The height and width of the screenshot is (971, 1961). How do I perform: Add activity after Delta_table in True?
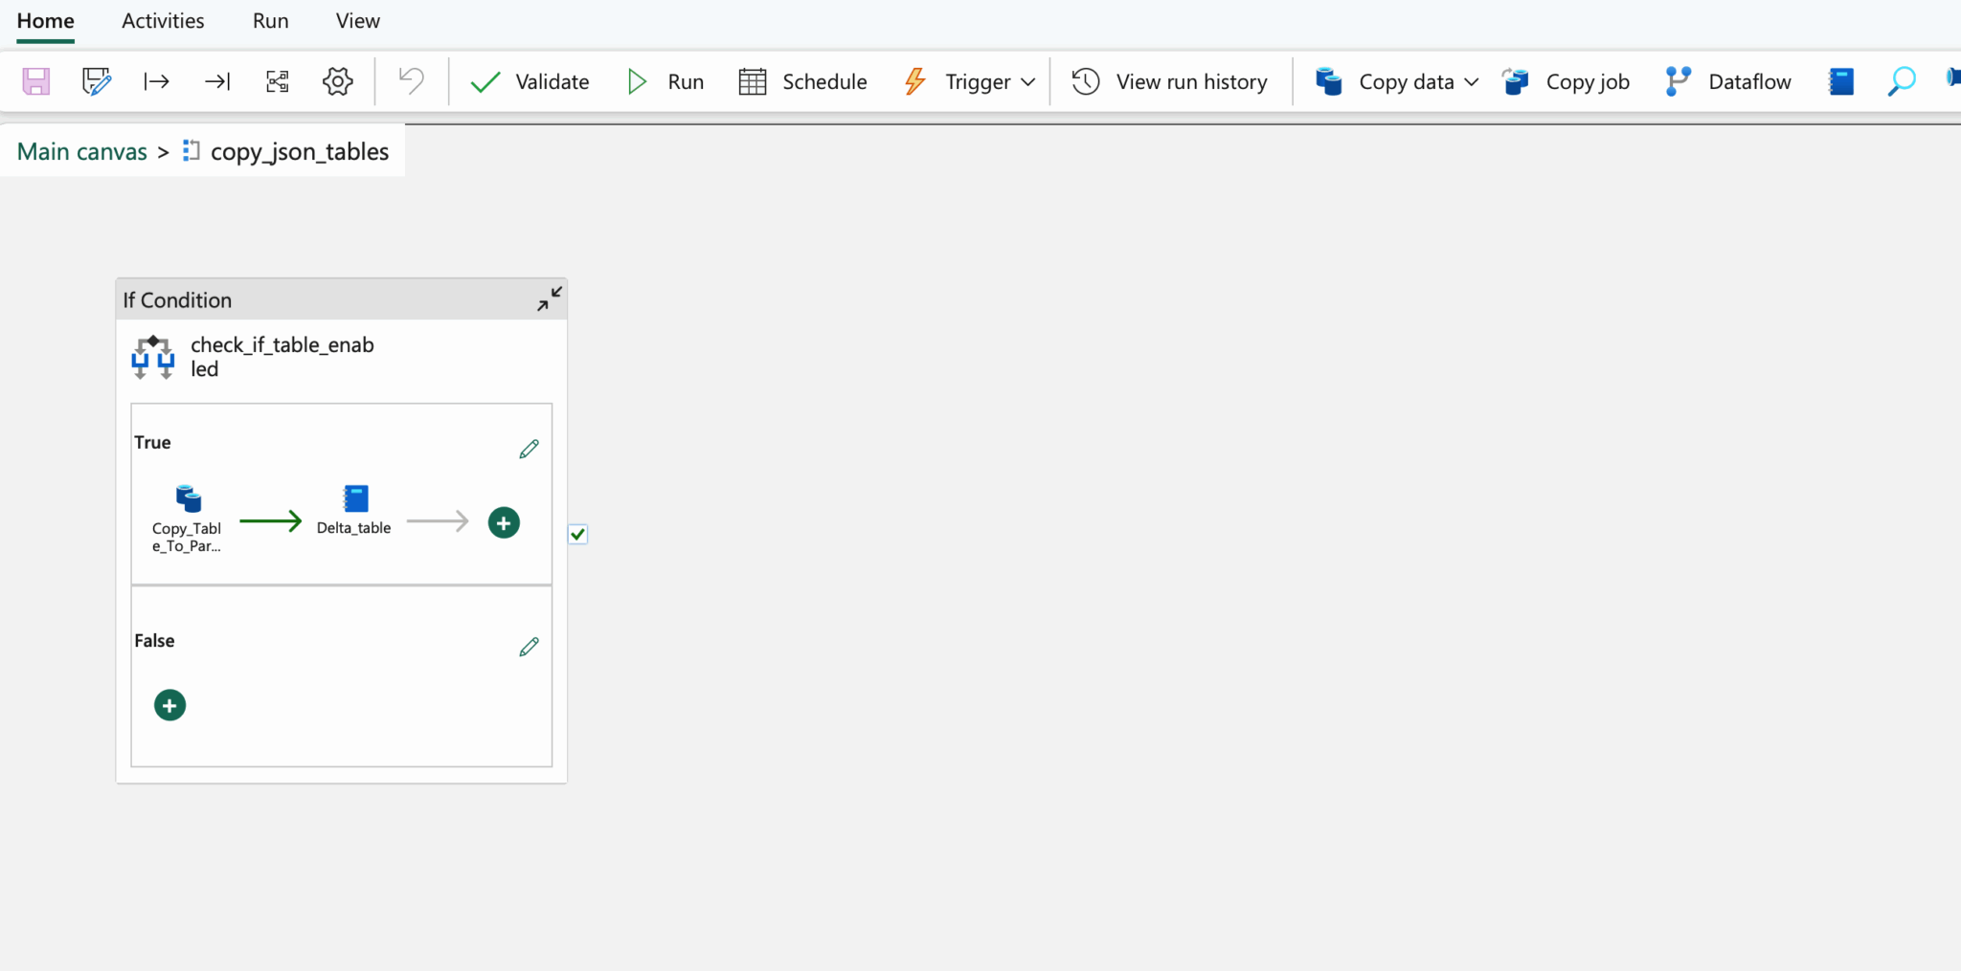pos(504,522)
